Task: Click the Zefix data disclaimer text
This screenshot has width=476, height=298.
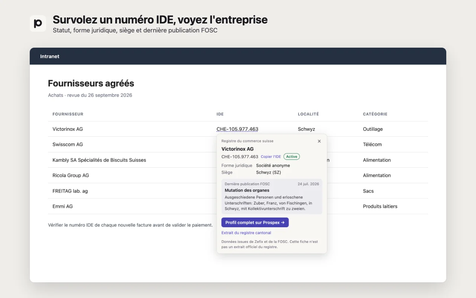Action: coord(270,244)
